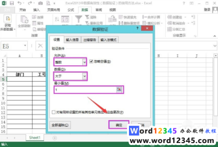The width and height of the screenshot is (218, 147).
Task: Click the Excel help question mark in title bar
Action: [x=184, y=3]
